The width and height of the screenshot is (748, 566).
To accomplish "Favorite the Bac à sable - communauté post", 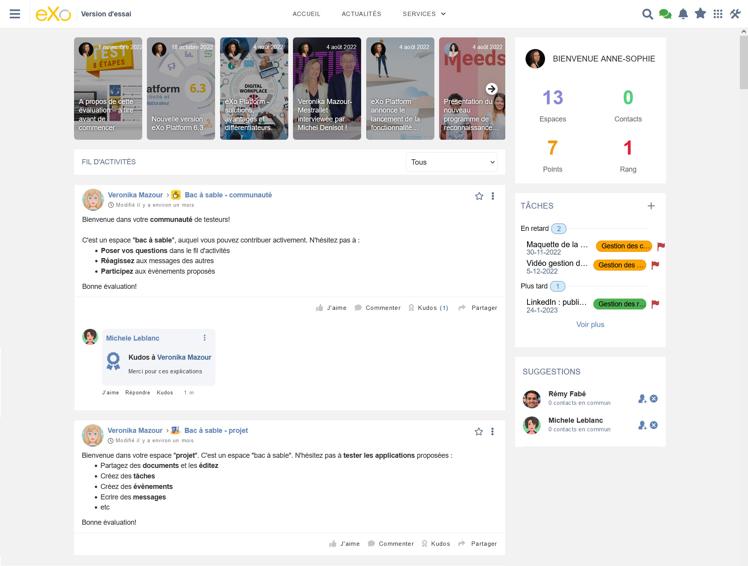I will (x=479, y=196).
